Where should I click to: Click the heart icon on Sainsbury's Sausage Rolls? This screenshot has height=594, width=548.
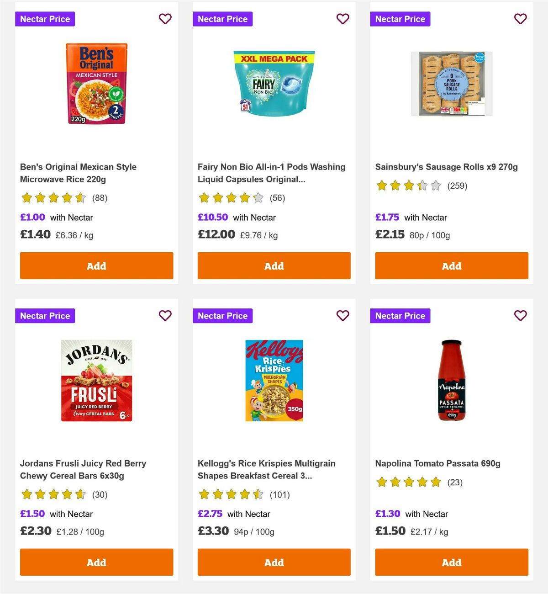[520, 19]
